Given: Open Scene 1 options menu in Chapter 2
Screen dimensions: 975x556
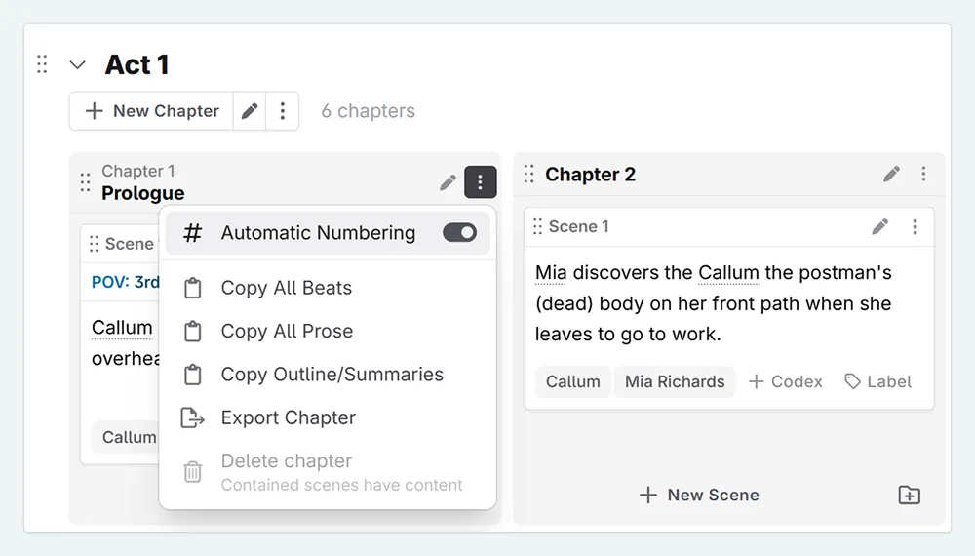Looking at the screenshot, I should [x=915, y=227].
